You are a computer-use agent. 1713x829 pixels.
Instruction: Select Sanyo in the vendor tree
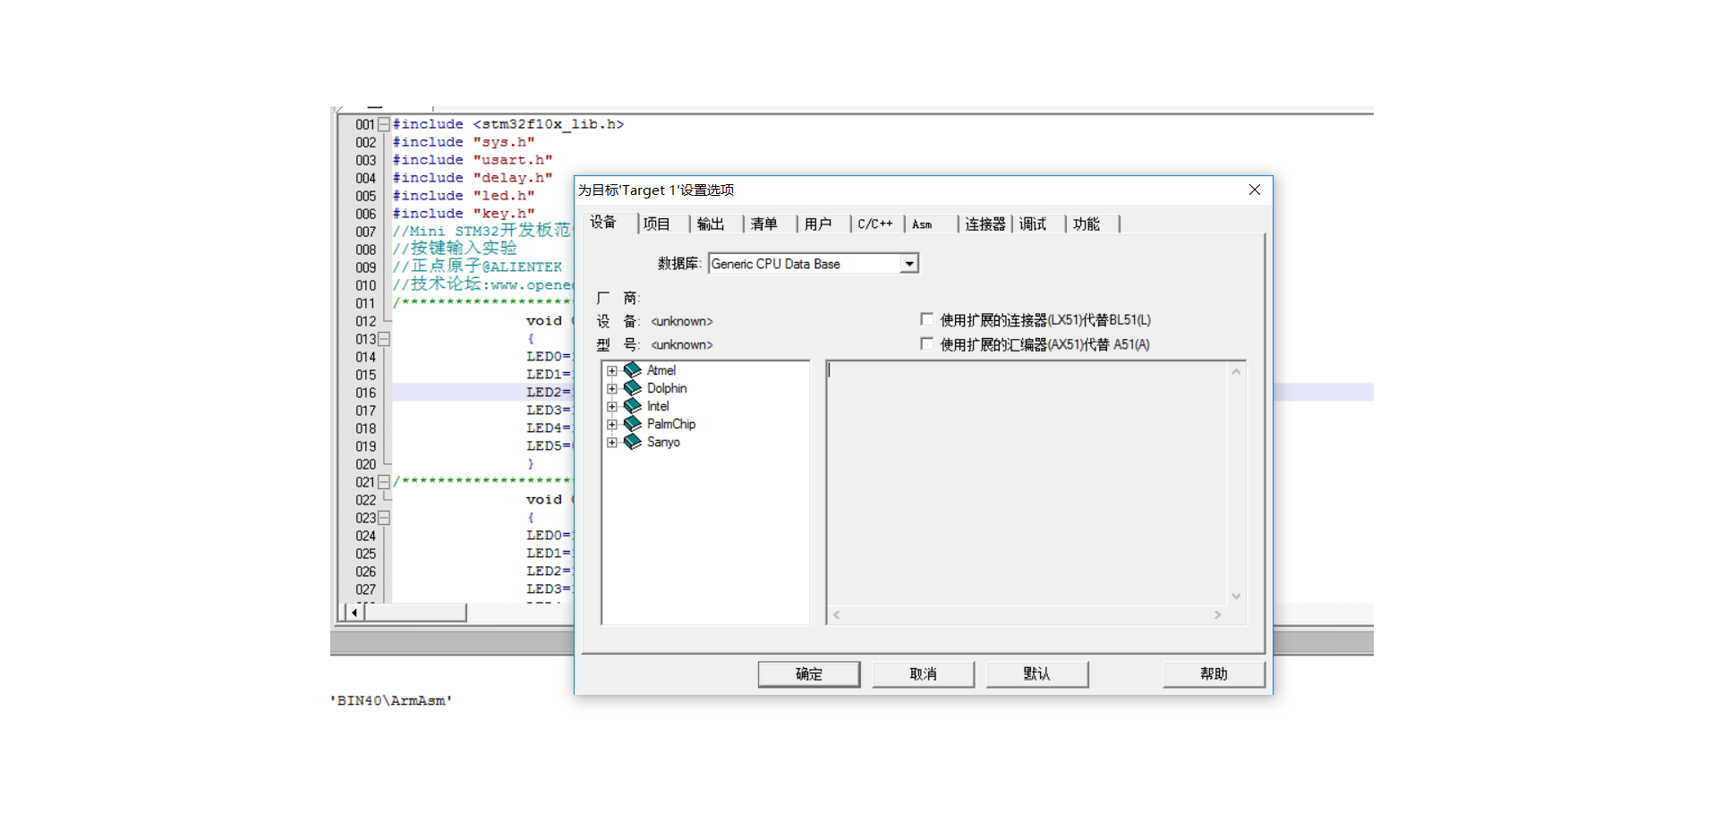pos(663,442)
